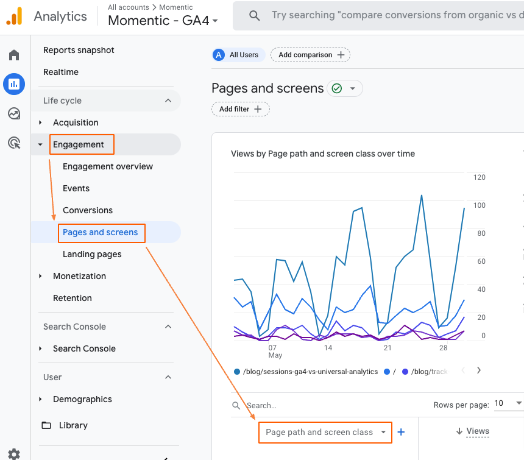Click the Library folder icon
The width and height of the screenshot is (524, 460).
coord(46,425)
